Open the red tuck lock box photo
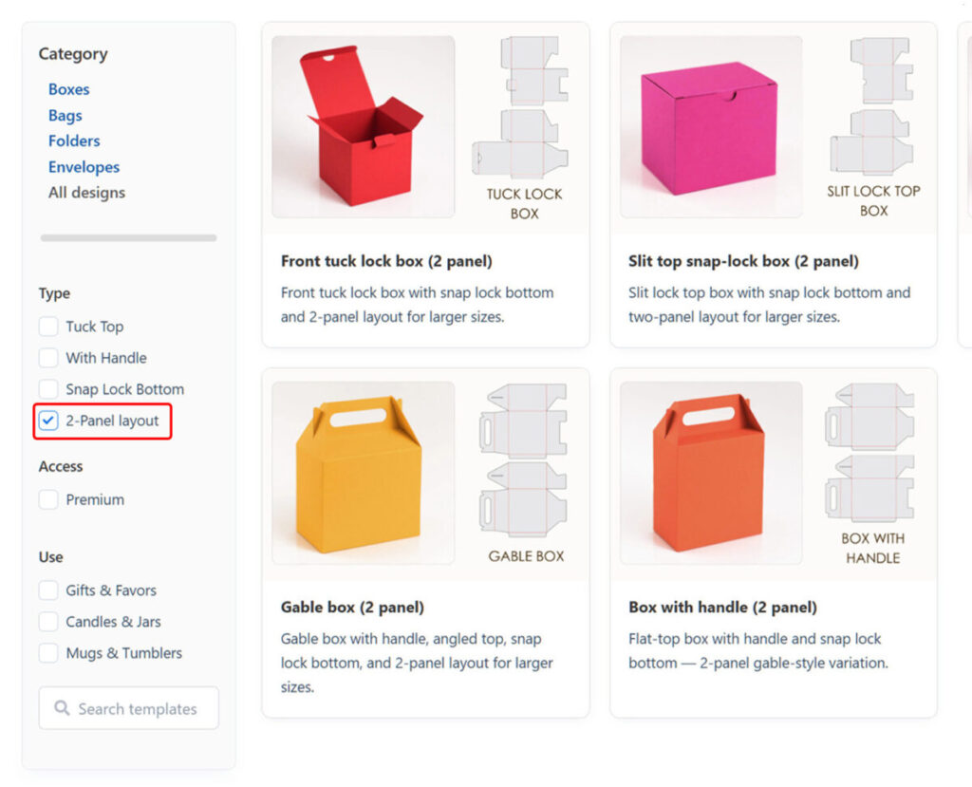Image resolution: width=972 pixels, height=787 pixels. click(363, 127)
